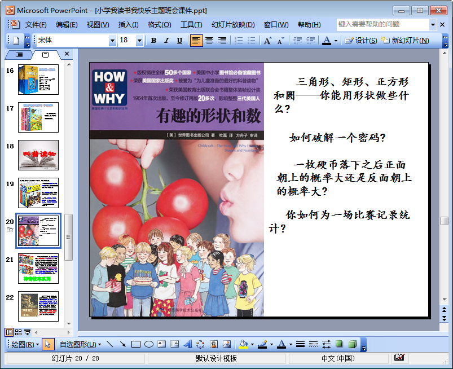The image size is (453, 369).
Task: Open help question box dropdown arrow
Action: click(x=433, y=25)
